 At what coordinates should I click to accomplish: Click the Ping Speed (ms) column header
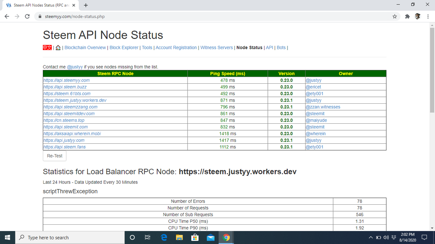tap(228, 74)
